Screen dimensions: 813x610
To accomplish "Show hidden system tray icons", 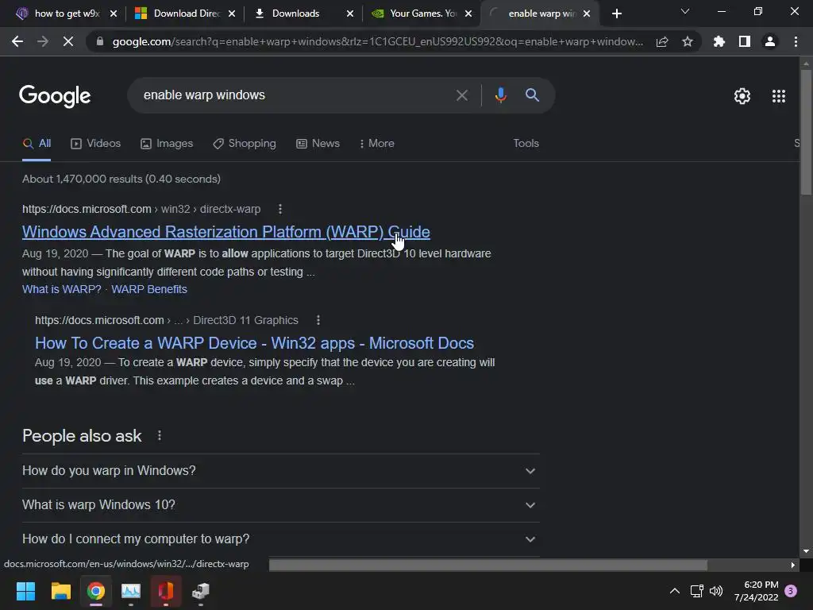I will [x=675, y=591].
